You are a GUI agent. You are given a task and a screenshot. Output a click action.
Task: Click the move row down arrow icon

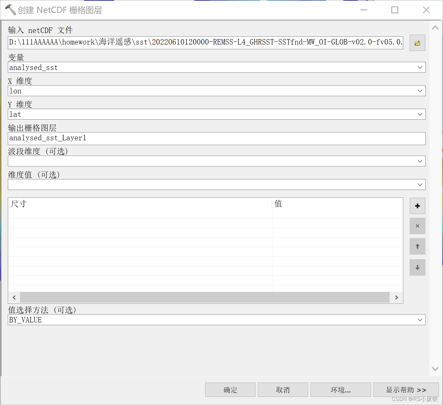click(417, 267)
